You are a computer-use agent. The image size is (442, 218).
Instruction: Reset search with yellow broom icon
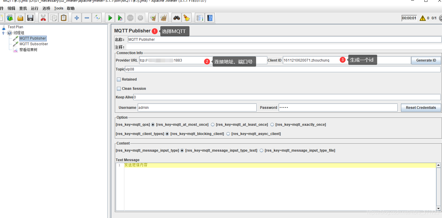(187, 18)
